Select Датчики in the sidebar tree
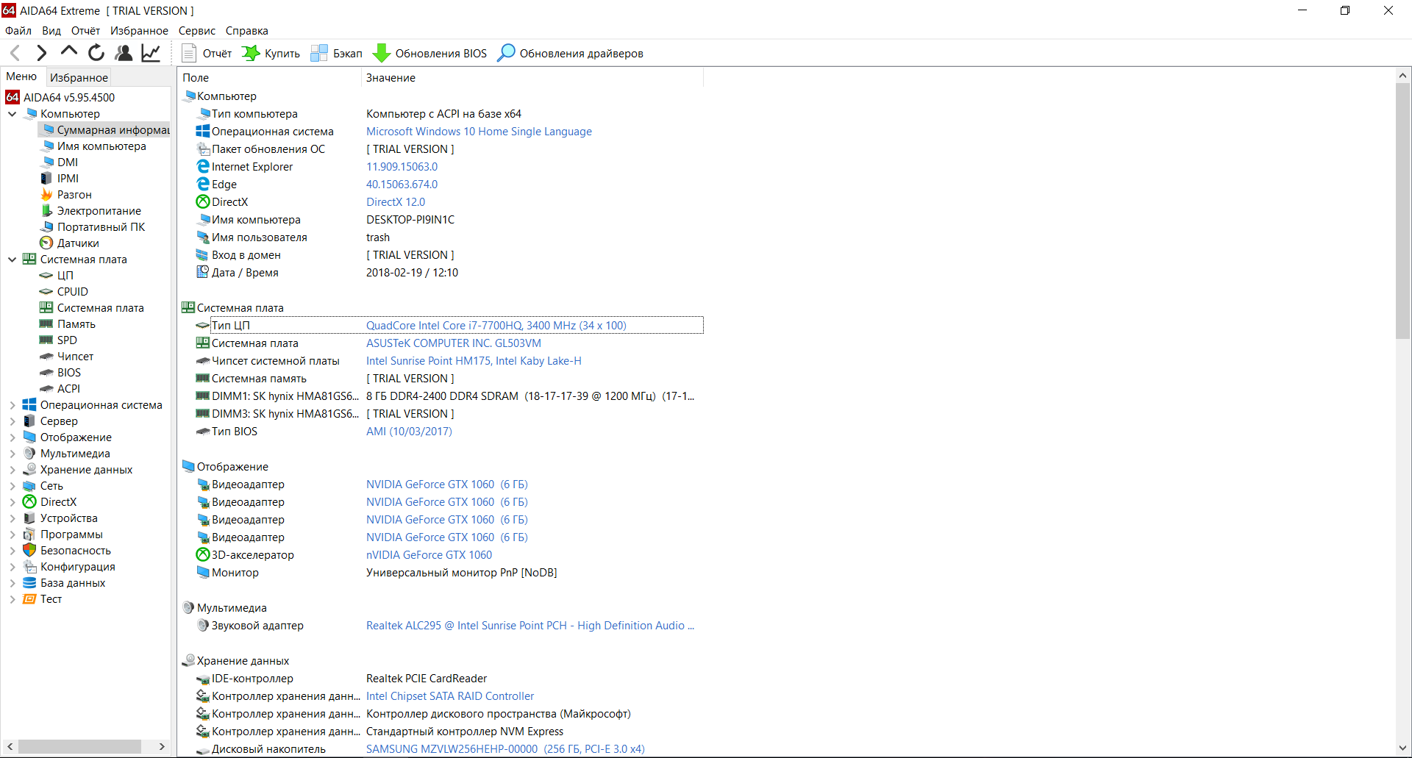This screenshot has width=1412, height=758. pos(78,243)
